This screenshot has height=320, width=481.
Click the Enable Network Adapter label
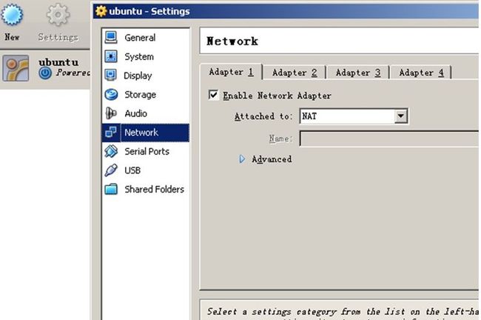tap(277, 96)
